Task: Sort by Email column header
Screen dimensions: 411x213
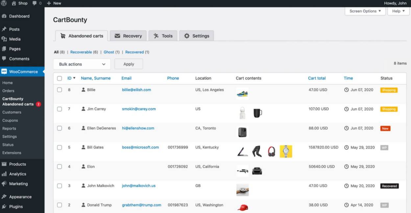Action: point(126,78)
